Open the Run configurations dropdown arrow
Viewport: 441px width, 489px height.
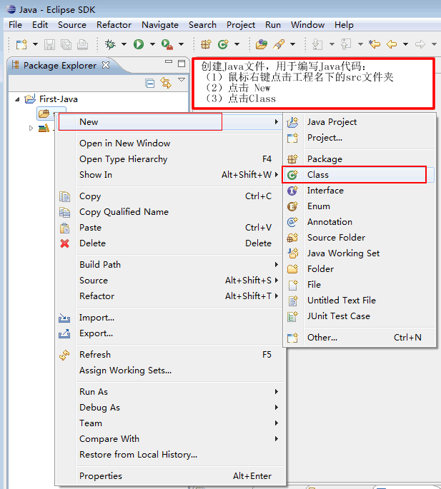coord(152,44)
